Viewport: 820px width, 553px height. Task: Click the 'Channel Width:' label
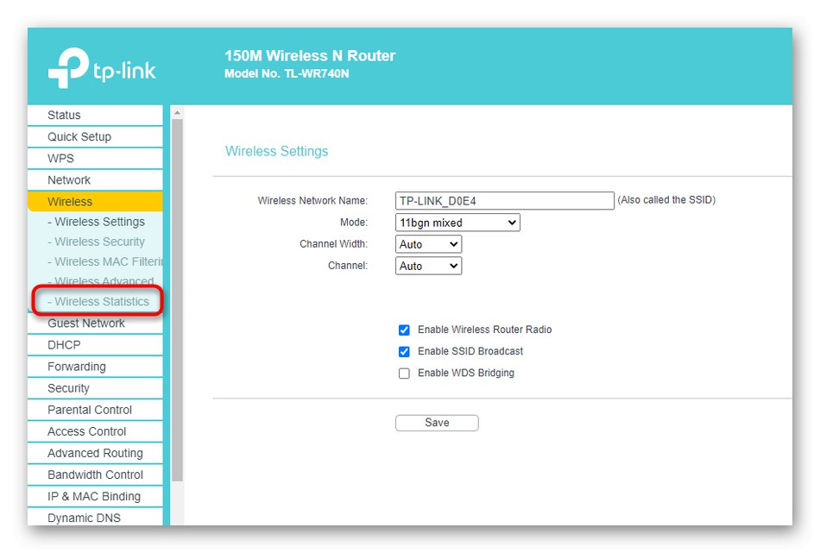(334, 244)
